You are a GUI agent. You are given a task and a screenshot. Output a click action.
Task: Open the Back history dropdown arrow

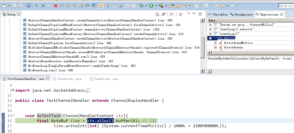[227, 6]
